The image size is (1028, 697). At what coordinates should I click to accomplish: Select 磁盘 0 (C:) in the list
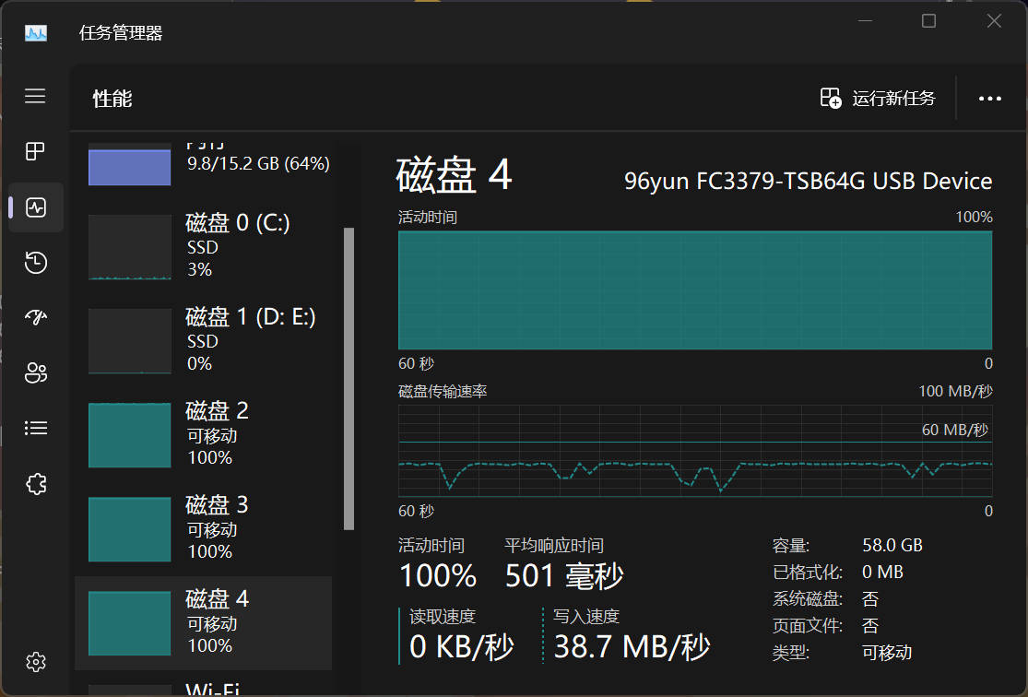pos(203,246)
